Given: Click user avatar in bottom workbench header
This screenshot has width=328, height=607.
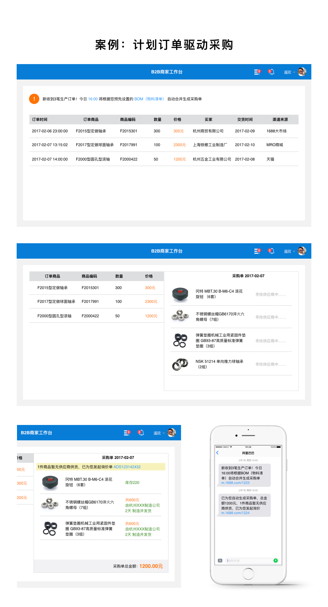Looking at the screenshot, I should point(172,433).
